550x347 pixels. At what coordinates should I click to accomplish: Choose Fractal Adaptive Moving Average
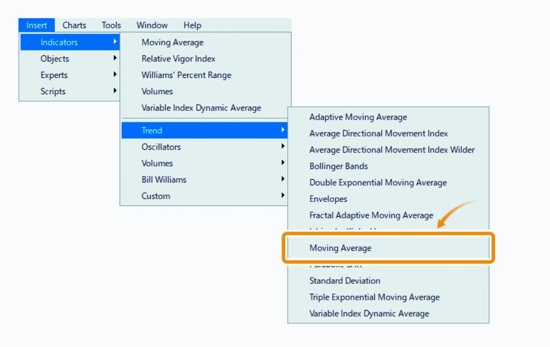(371, 215)
